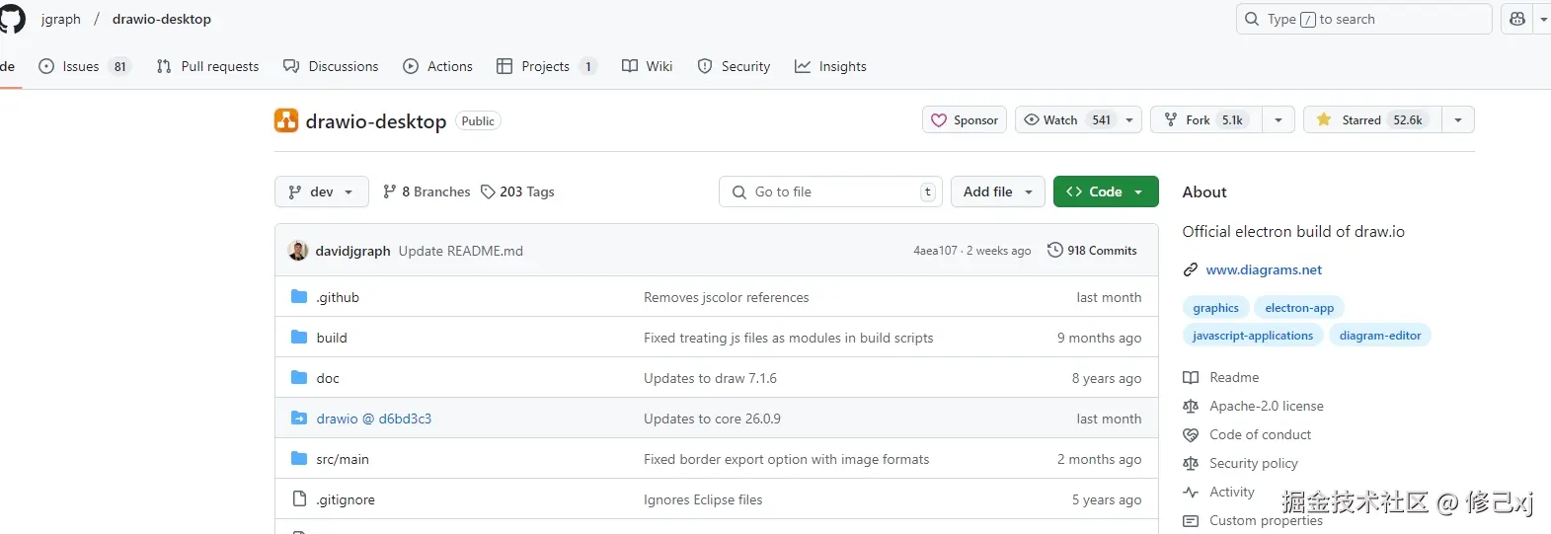The height and width of the screenshot is (534, 1551).
Task: Open the green Code dropdown
Action: (1105, 191)
